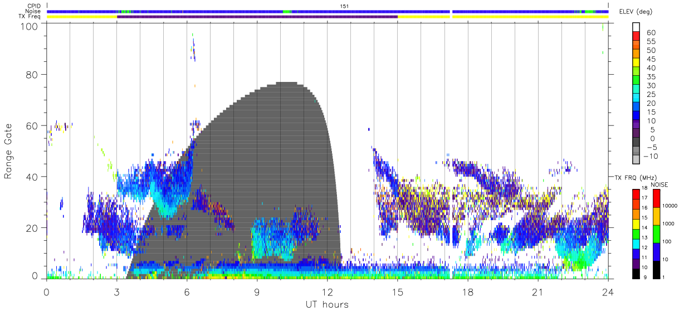
Task: Select the green segment of NOISE colorbar
Action: [x=656, y=234]
